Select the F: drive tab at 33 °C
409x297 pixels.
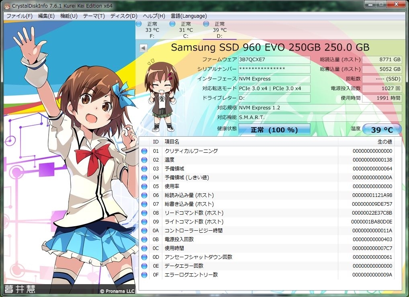(152, 30)
